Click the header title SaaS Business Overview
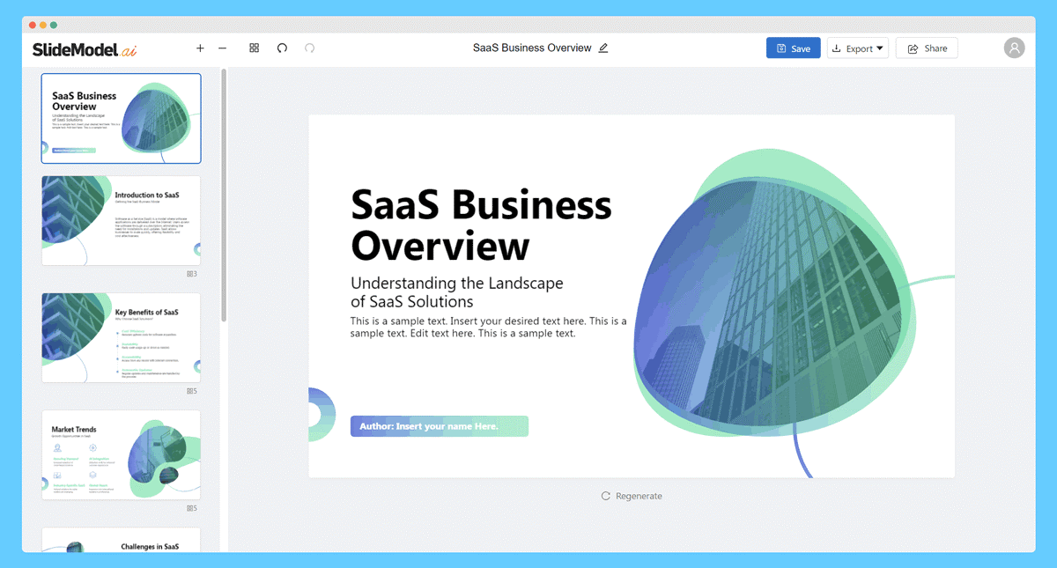The width and height of the screenshot is (1057, 568). click(532, 48)
